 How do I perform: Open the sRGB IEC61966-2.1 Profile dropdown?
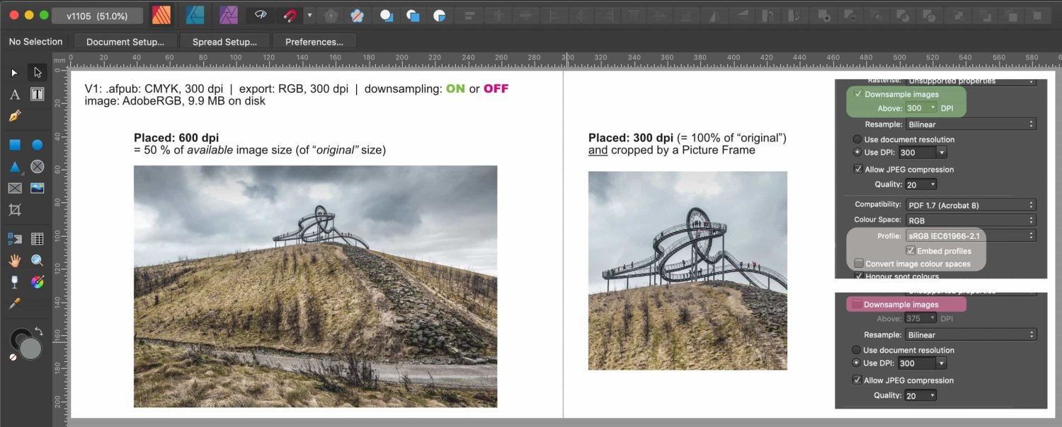[x=970, y=235]
